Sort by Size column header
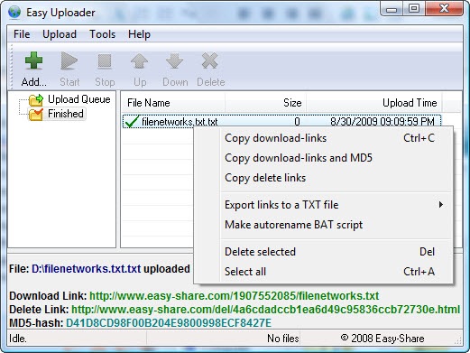This screenshot has width=470, height=353. [266, 103]
